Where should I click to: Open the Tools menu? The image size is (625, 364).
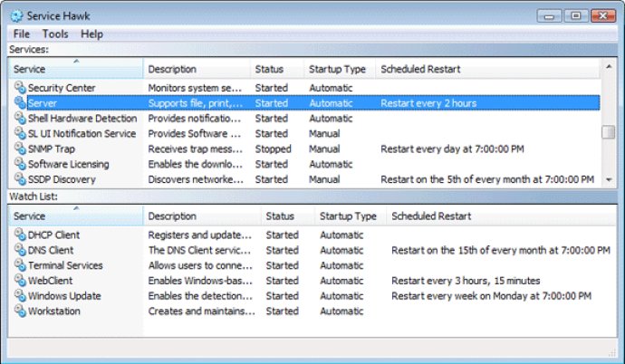55,34
